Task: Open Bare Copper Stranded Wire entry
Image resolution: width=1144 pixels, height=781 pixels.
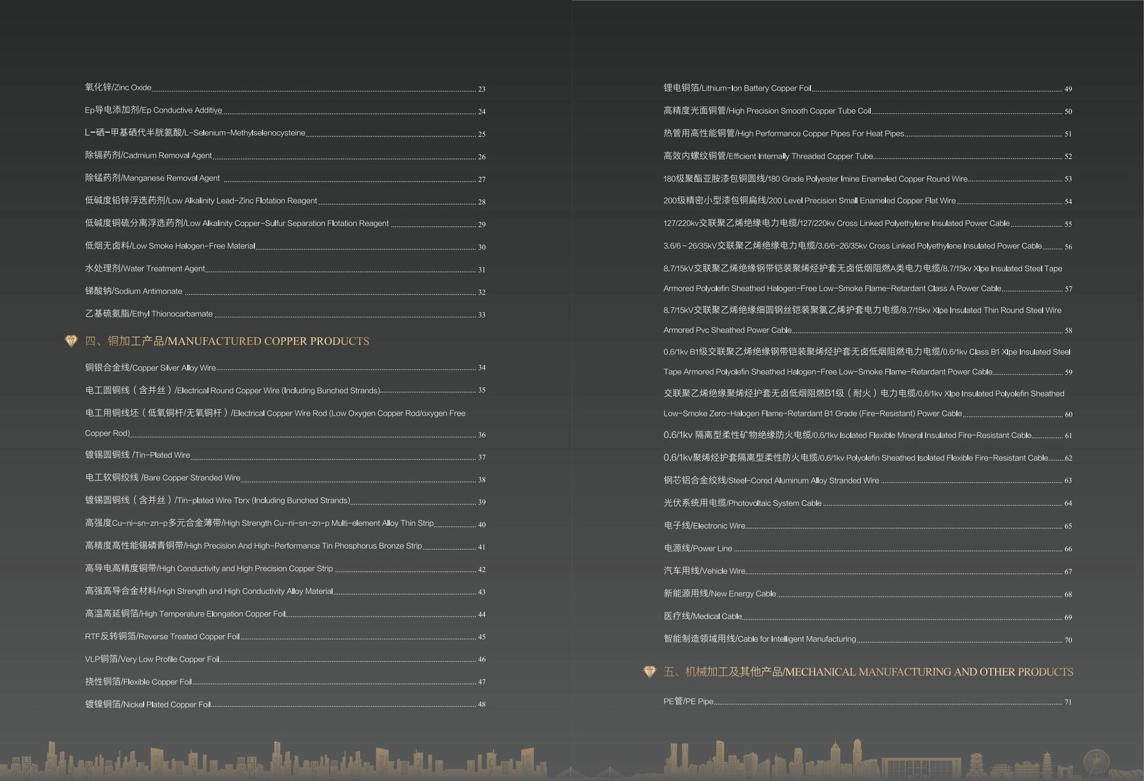Action: click(x=163, y=478)
